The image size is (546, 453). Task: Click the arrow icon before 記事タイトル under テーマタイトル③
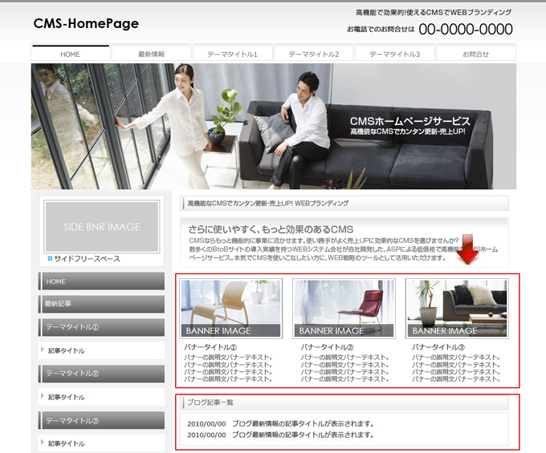coord(42,443)
